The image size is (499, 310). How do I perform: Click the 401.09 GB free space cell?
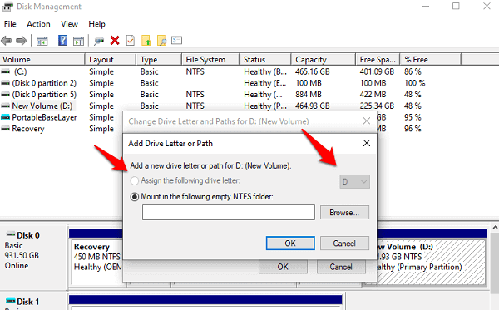click(x=377, y=71)
